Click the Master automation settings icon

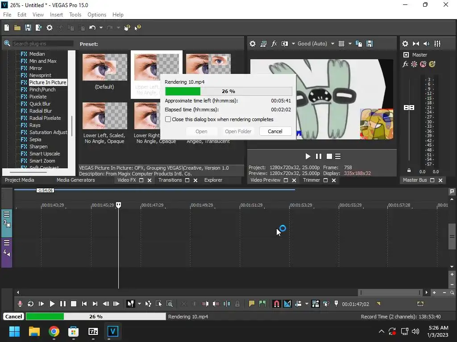click(414, 64)
